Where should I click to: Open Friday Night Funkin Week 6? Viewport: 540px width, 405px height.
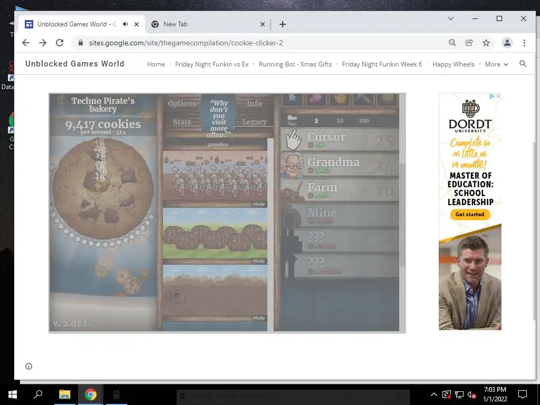pyautogui.click(x=382, y=64)
